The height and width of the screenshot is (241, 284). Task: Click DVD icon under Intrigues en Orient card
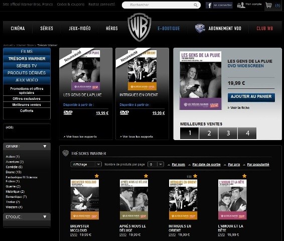point(124,112)
